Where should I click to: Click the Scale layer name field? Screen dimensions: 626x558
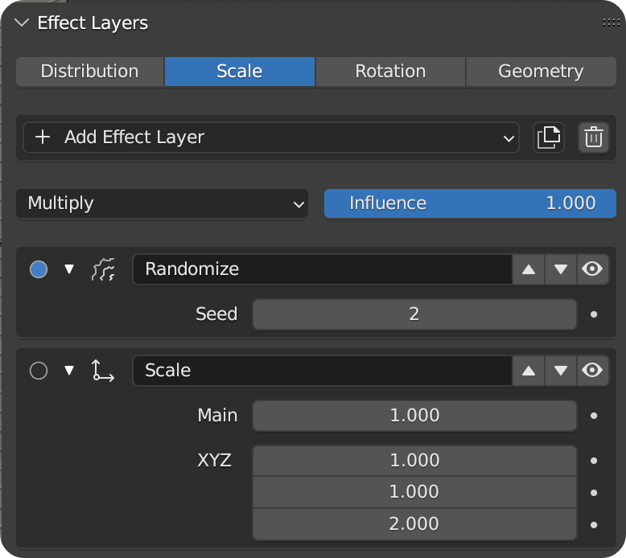coord(323,371)
